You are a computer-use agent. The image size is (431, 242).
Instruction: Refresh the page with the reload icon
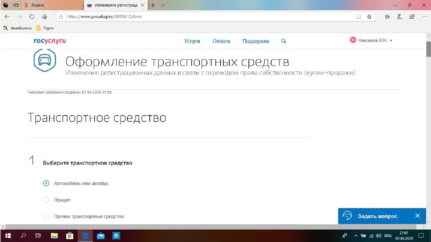click(32, 17)
